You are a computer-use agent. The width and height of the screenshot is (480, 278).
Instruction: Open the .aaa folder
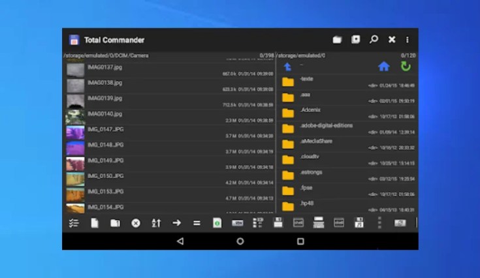(347, 97)
